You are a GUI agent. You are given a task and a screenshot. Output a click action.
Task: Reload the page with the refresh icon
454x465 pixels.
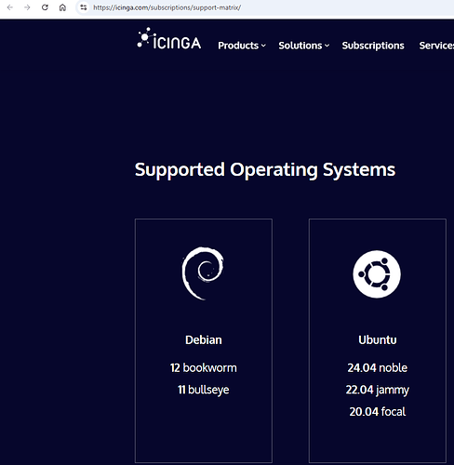pyautogui.click(x=45, y=7)
